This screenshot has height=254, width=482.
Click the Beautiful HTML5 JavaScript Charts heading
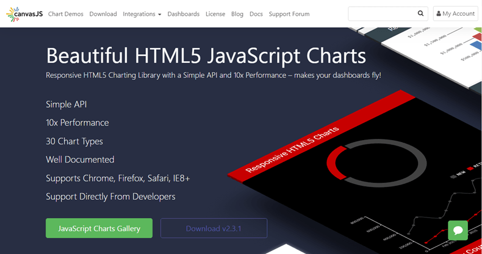click(206, 56)
